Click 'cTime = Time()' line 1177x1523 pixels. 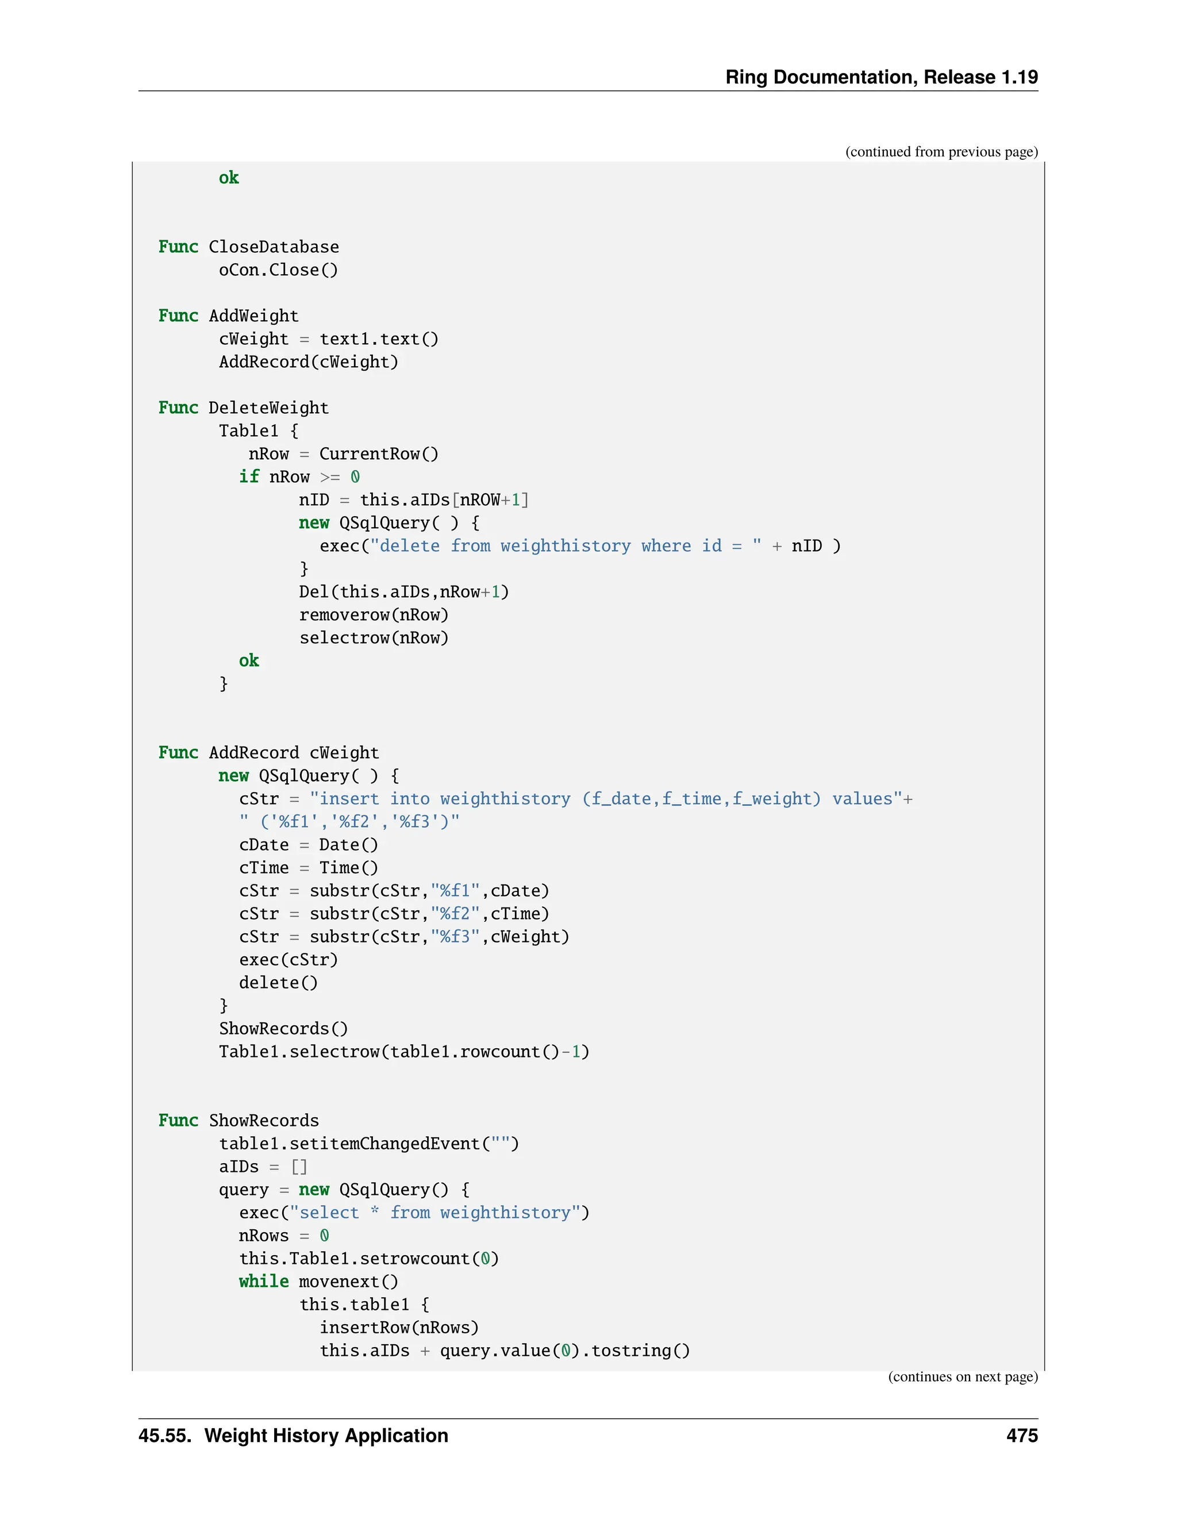pyautogui.click(x=309, y=868)
